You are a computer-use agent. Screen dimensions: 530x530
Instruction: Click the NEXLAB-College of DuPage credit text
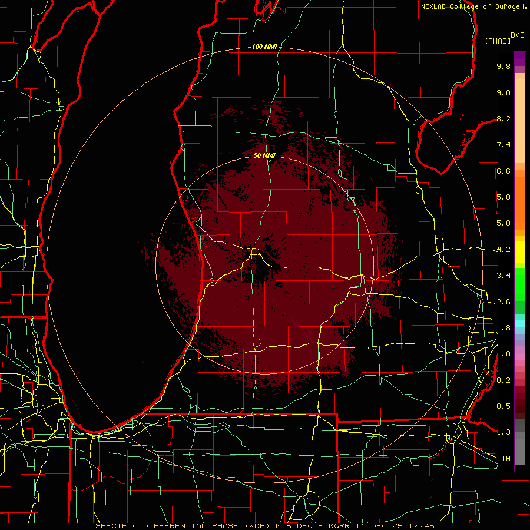[471, 6]
